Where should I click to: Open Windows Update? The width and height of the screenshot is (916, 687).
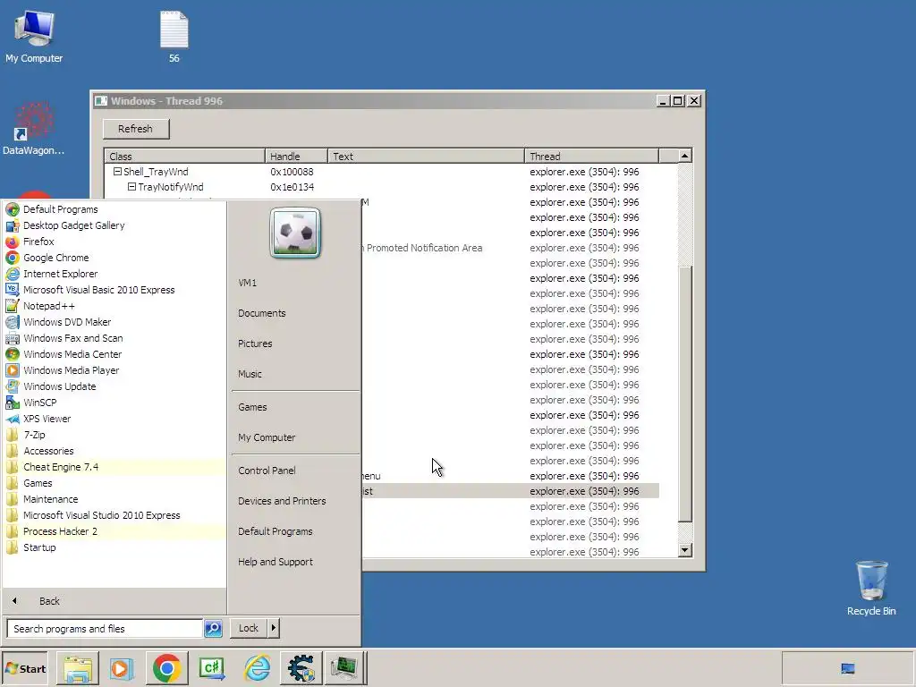coord(60,386)
